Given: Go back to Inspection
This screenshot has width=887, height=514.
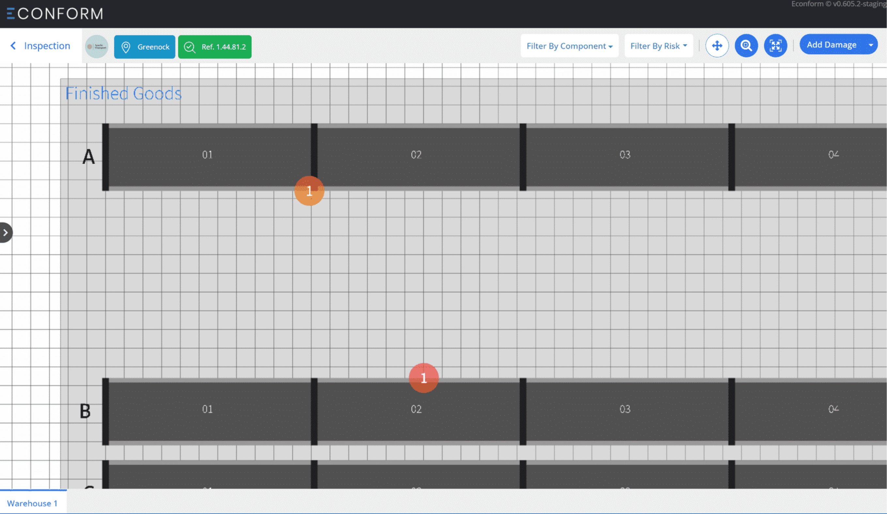Looking at the screenshot, I should pos(47,46).
